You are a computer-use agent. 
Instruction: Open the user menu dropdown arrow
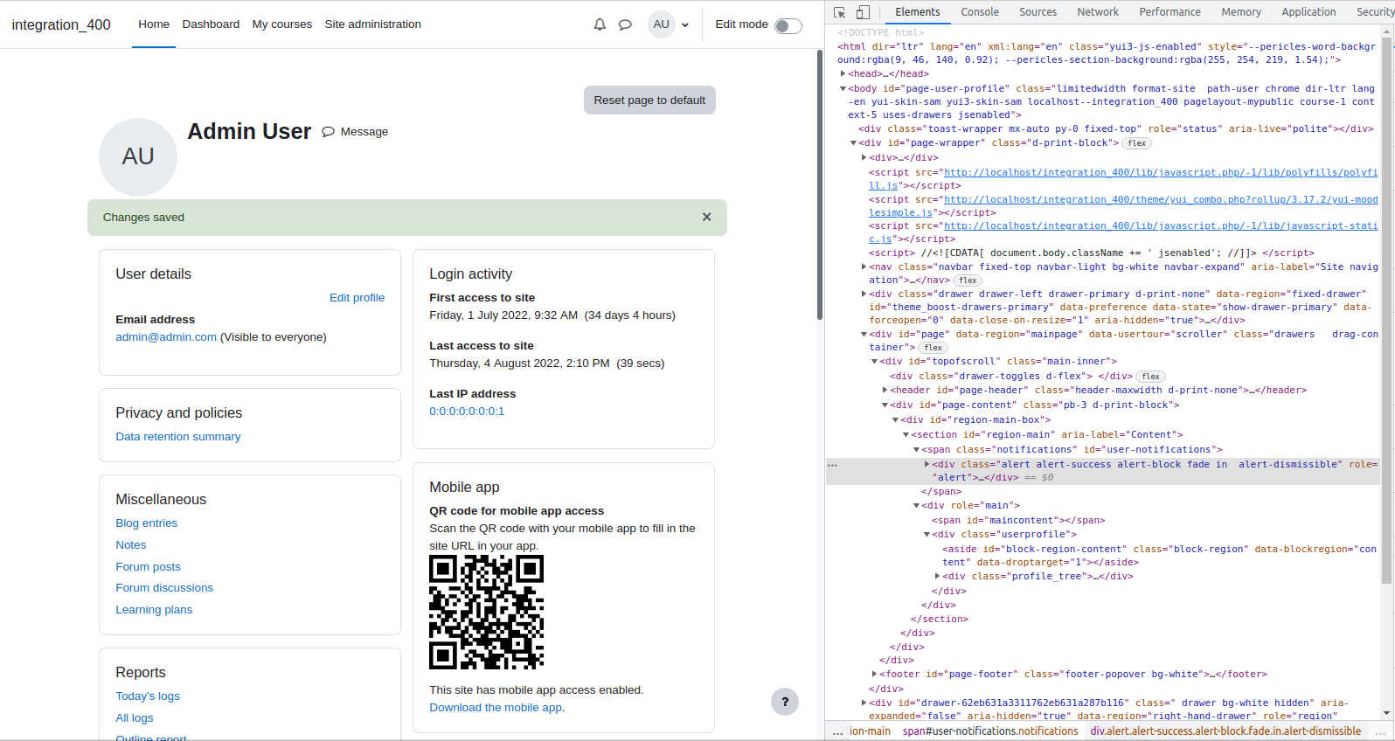[x=685, y=25]
